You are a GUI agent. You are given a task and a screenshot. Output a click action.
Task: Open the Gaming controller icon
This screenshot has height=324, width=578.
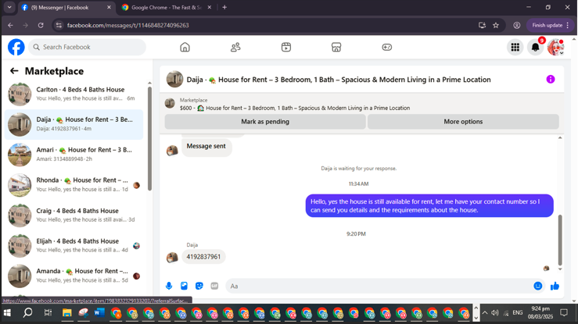[386, 47]
